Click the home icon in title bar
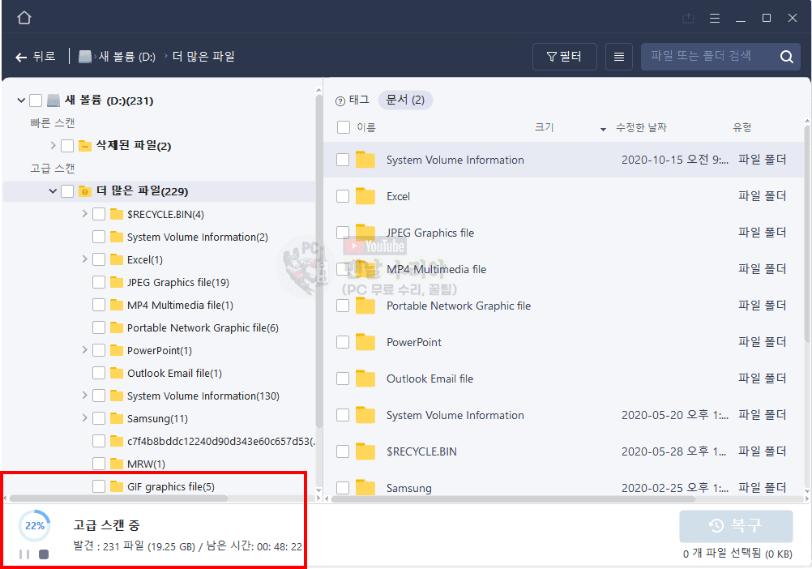812x569 pixels. tap(24, 18)
